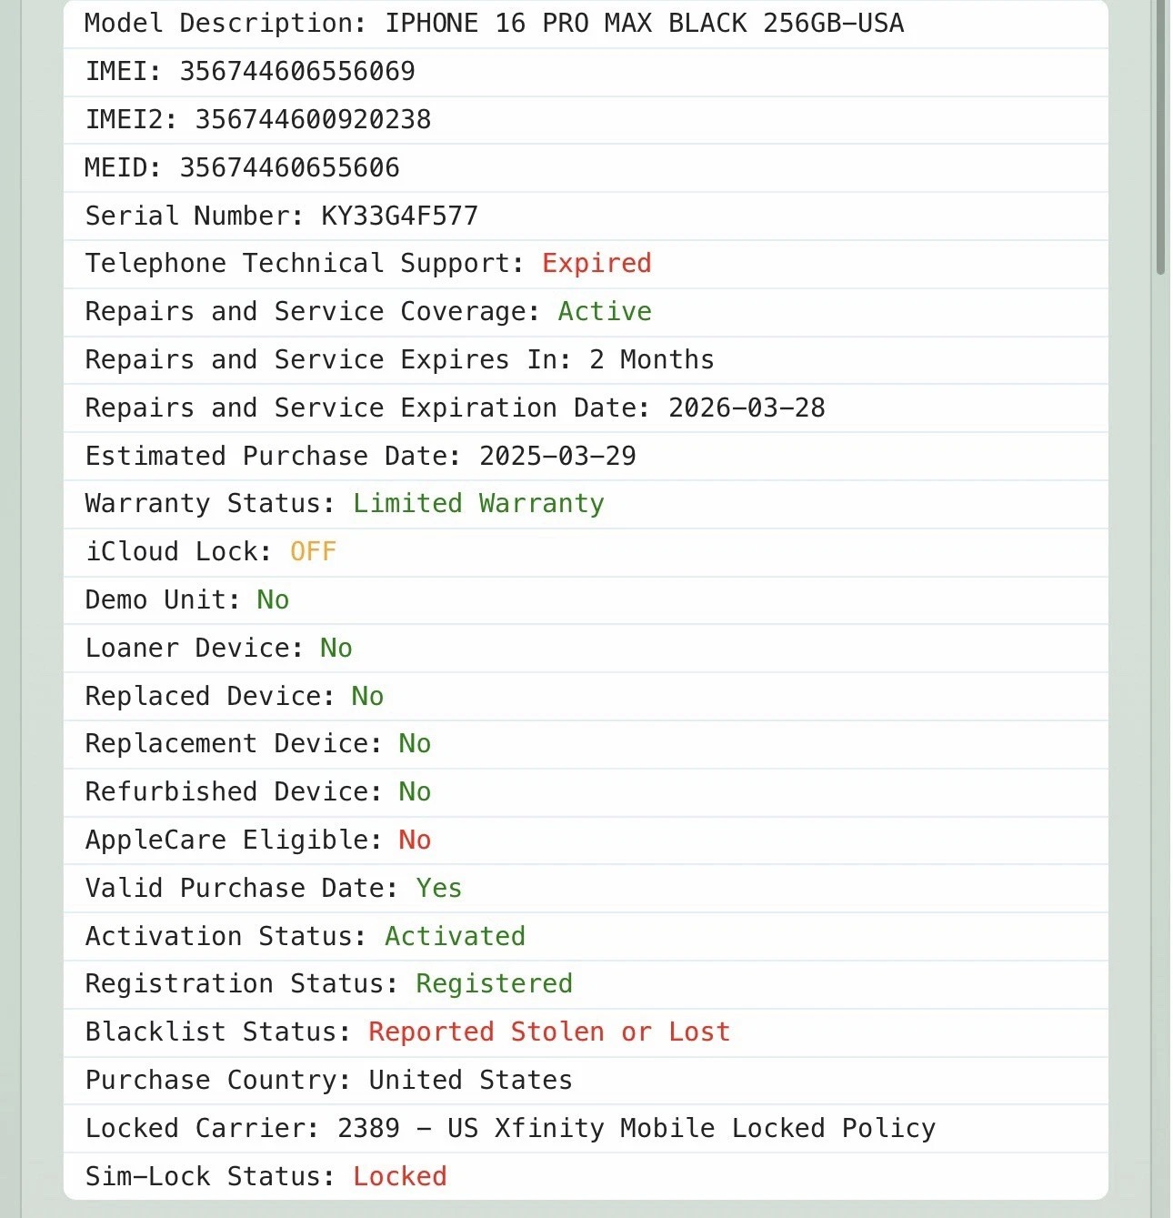This screenshot has width=1173, height=1218.
Task: Click the estimated purchase date 2025-03-29
Action: coord(557,456)
